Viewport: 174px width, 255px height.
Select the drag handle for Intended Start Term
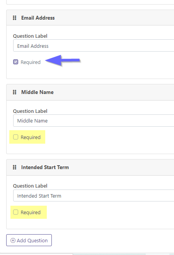pos(15,167)
